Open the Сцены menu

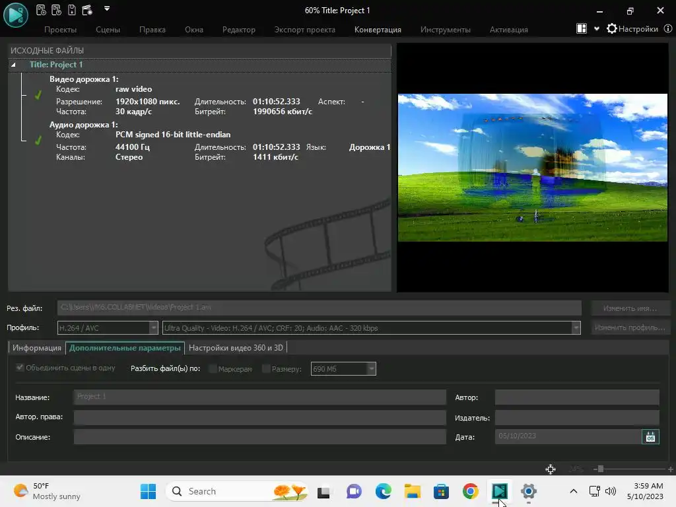point(108,29)
